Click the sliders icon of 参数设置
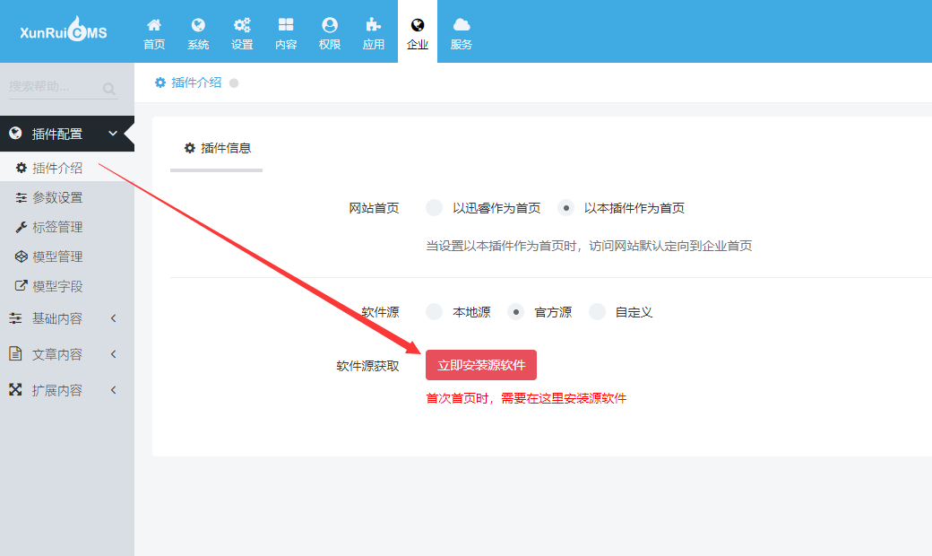The image size is (932, 556). (x=22, y=197)
